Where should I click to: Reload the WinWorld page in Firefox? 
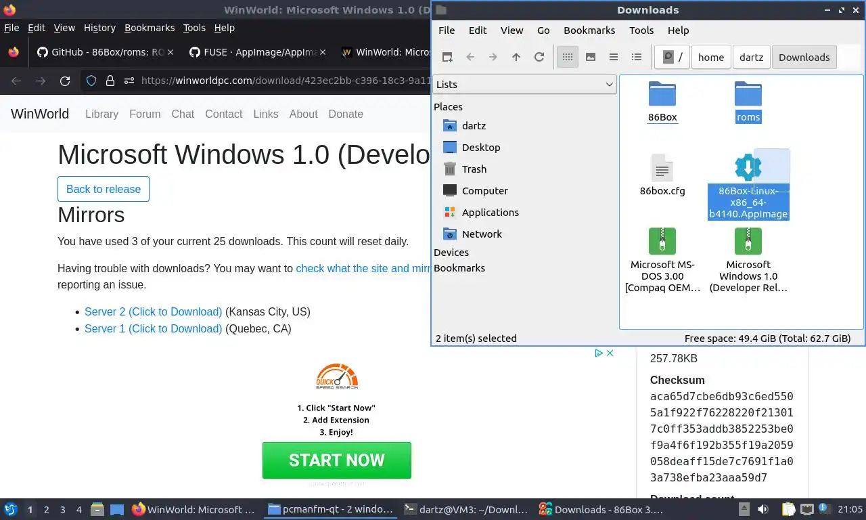click(x=65, y=81)
